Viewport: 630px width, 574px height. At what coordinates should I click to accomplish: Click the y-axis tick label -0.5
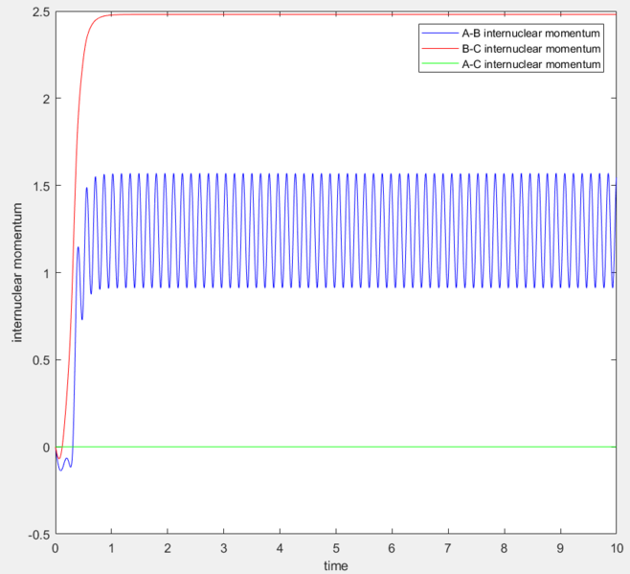point(39,535)
